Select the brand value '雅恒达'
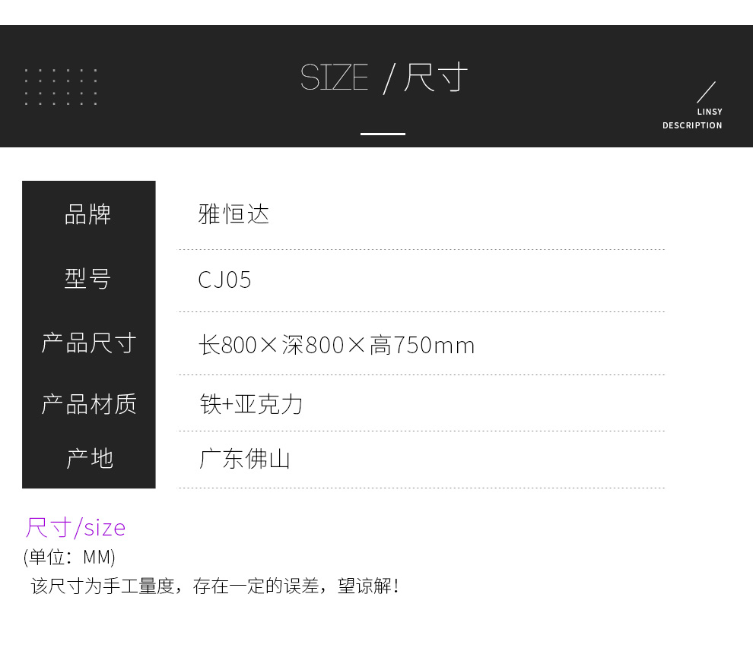The width and height of the screenshot is (753, 654). [x=234, y=214]
